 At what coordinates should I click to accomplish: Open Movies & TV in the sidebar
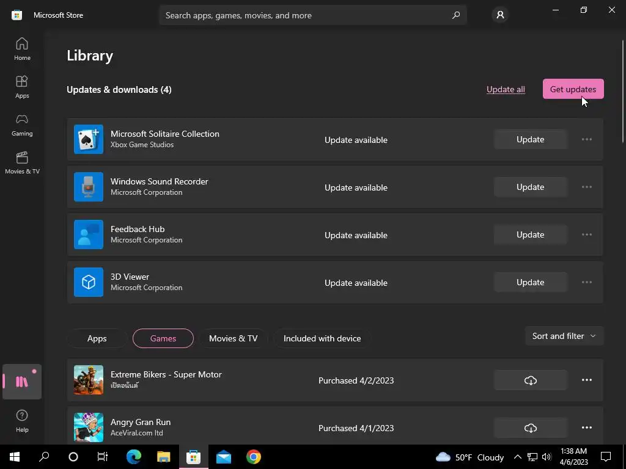[x=22, y=162]
